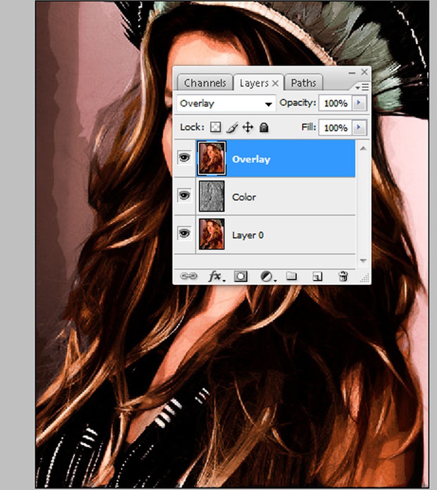
Task: Toggle lock transparent pixels icon
Action: 215,127
